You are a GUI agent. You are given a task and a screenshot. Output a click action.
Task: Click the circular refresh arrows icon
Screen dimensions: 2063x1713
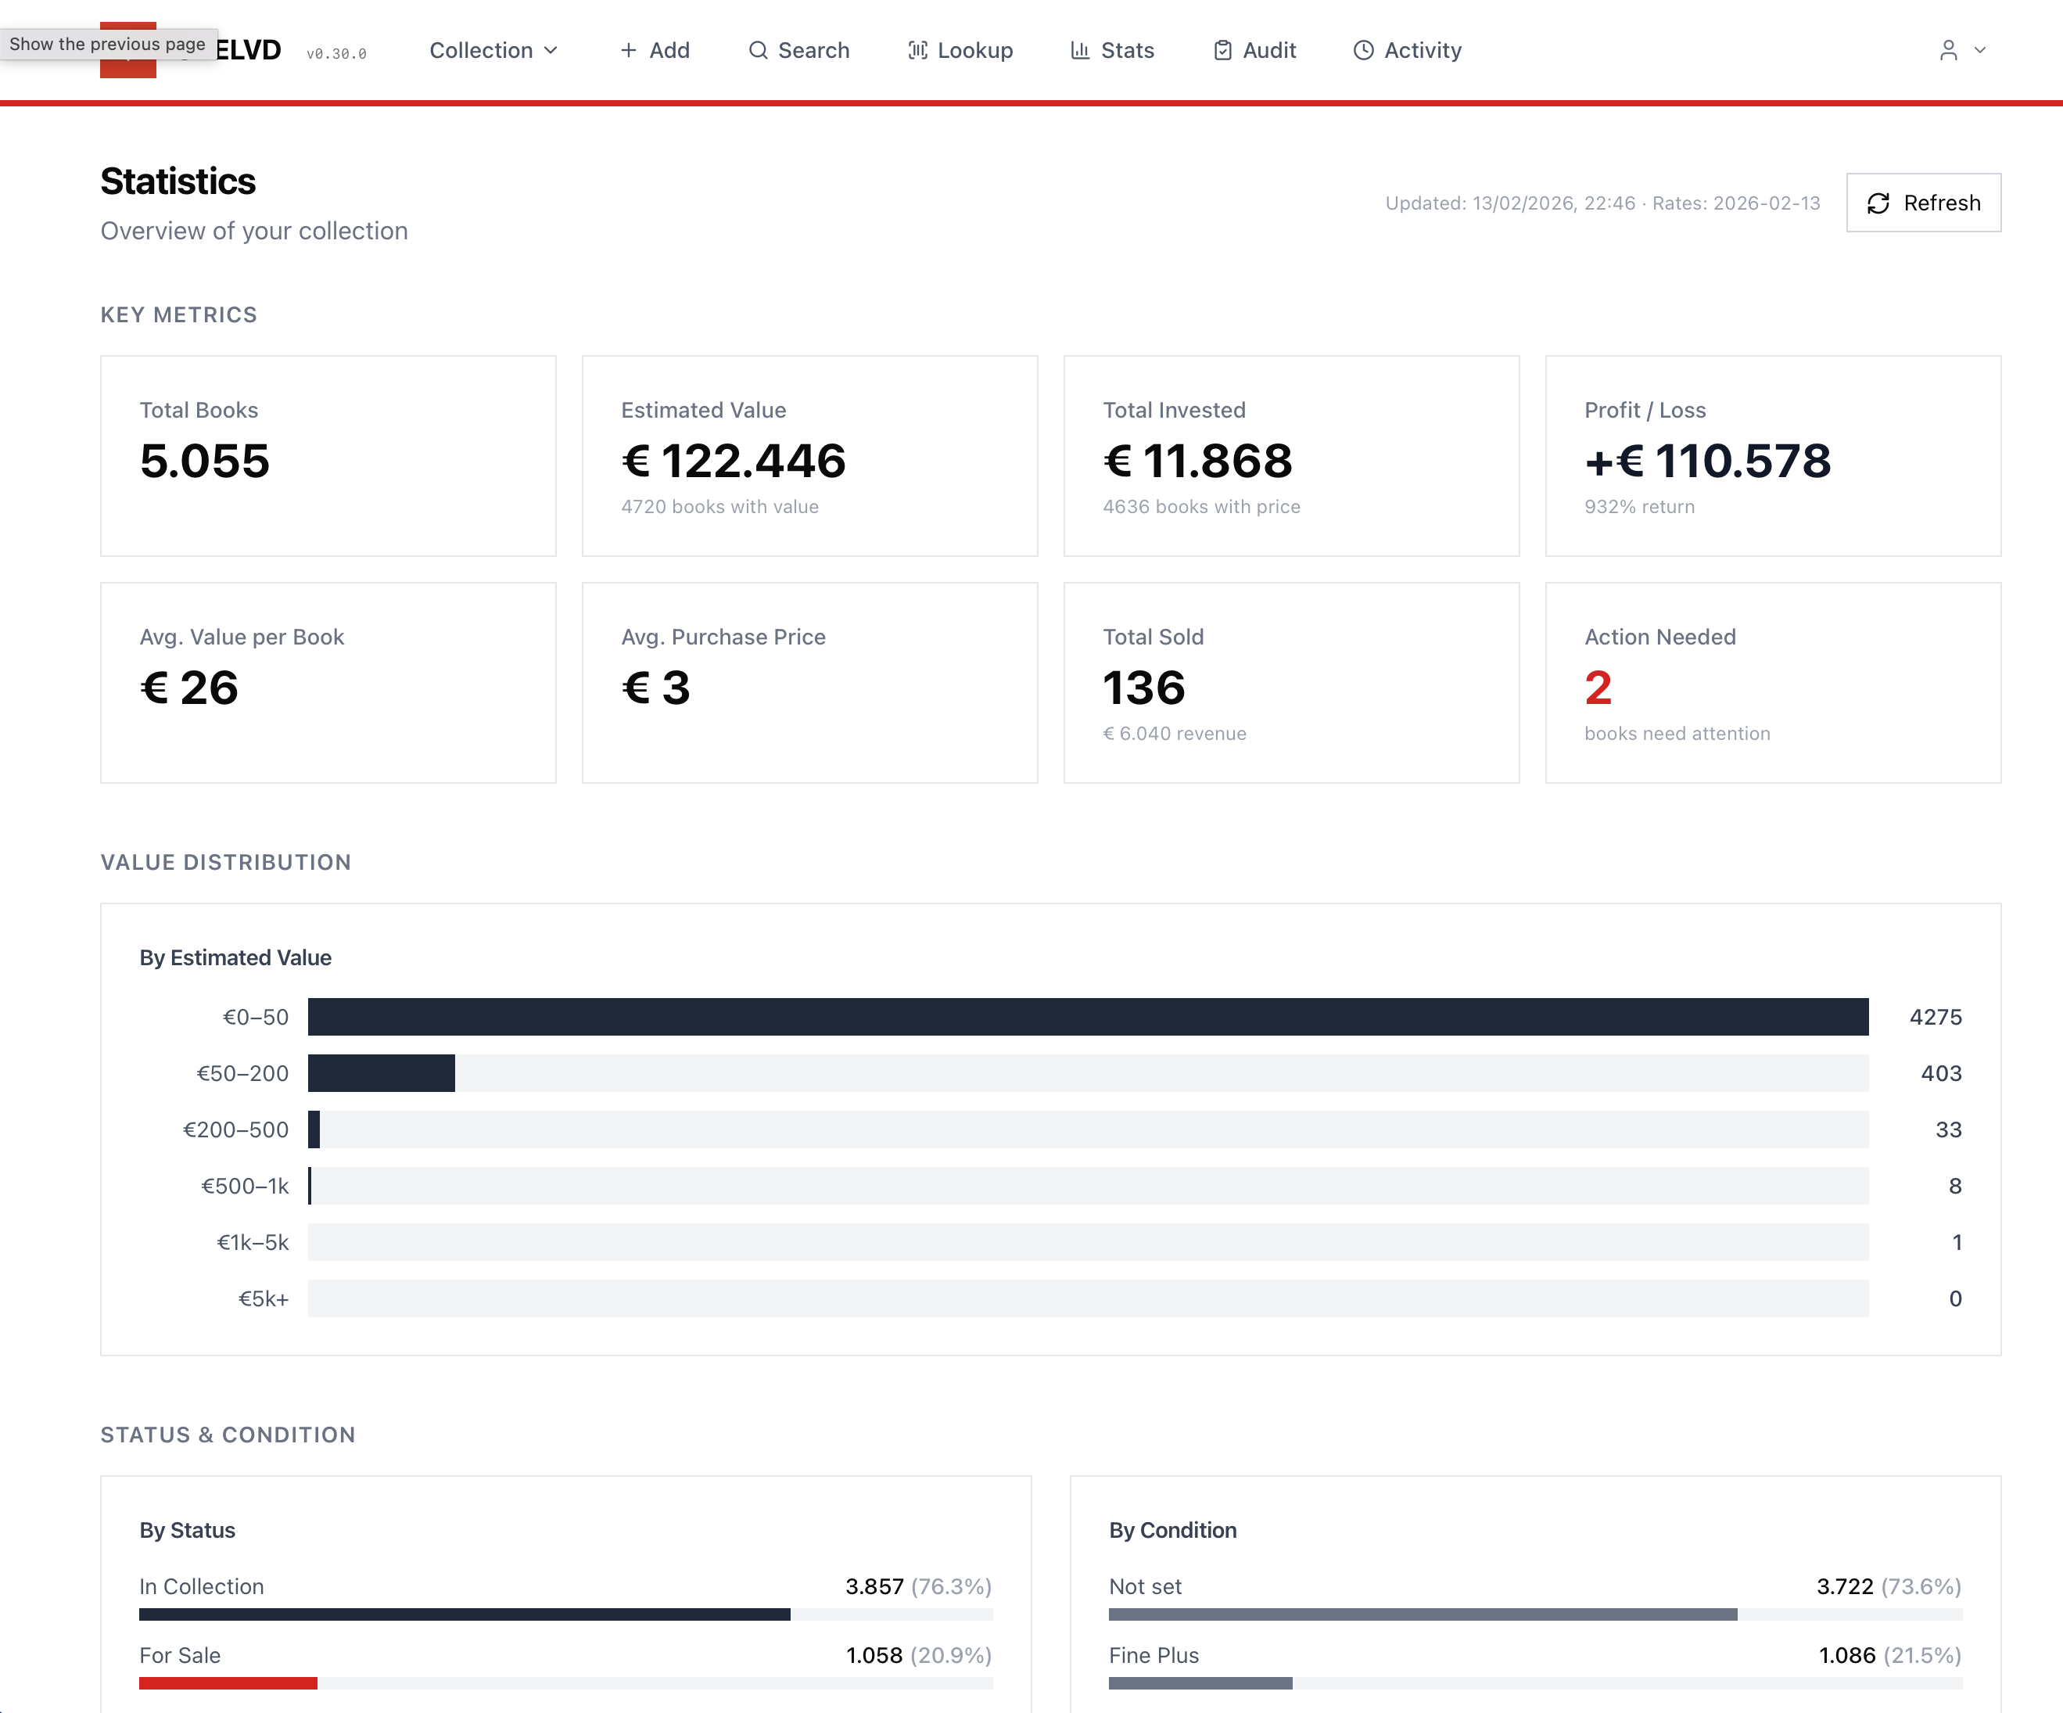click(1880, 203)
